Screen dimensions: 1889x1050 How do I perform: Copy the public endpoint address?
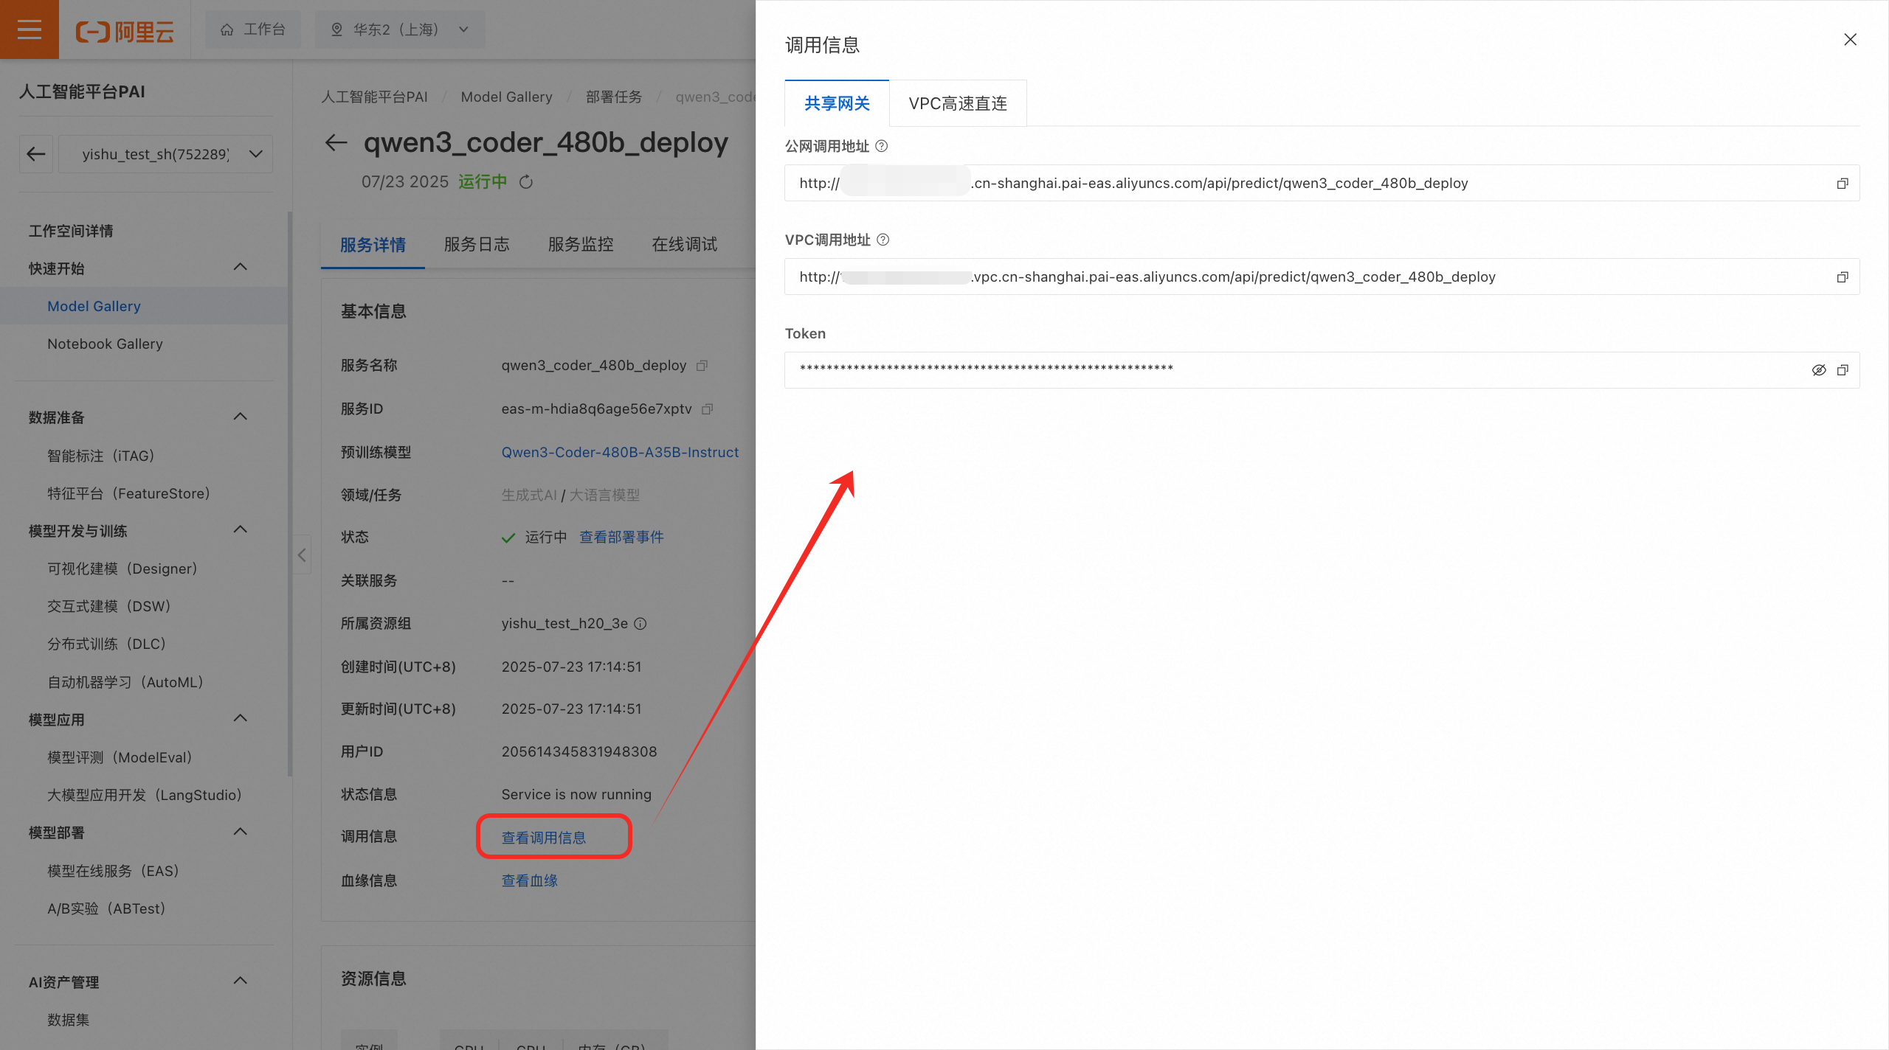(x=1842, y=184)
